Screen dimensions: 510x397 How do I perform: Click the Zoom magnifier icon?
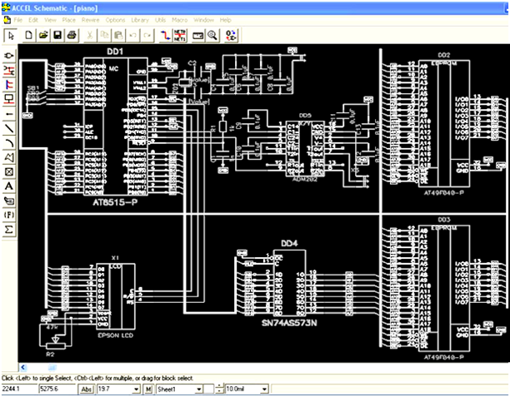(x=212, y=35)
